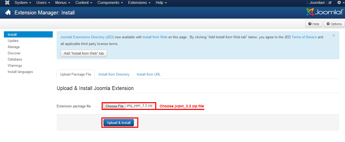Open Manage in the sidebar
Image resolution: width=345 pixels, height=142 pixels.
14,47
